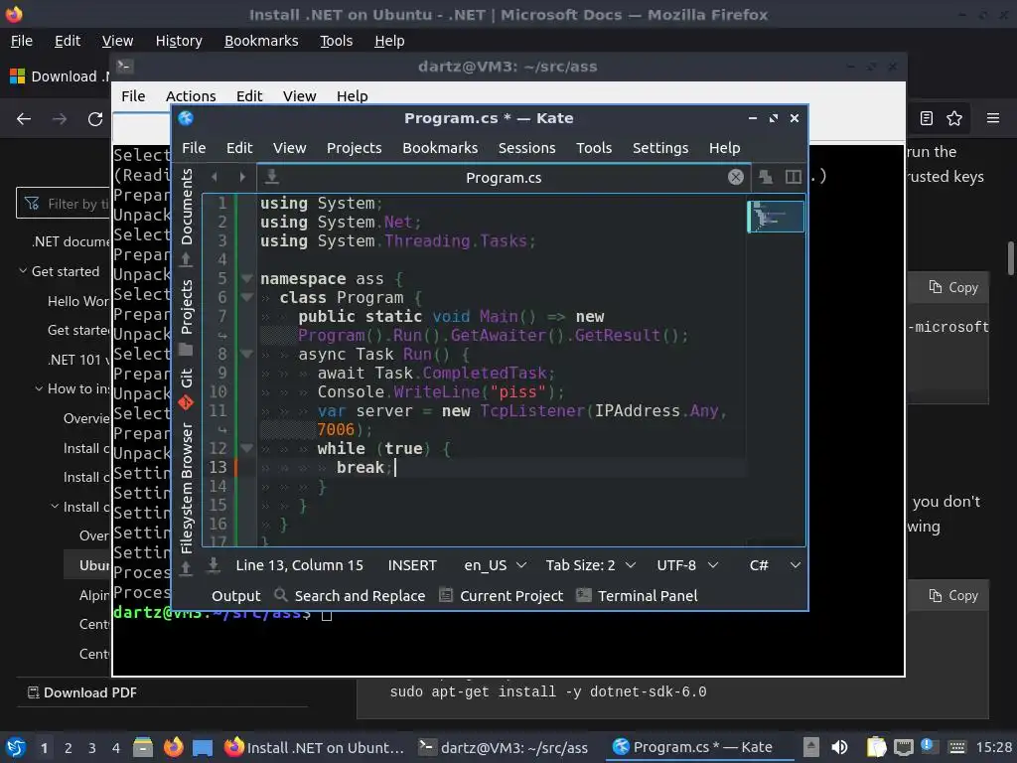
Task: Open Search and Replace panel
Action: coord(350,596)
